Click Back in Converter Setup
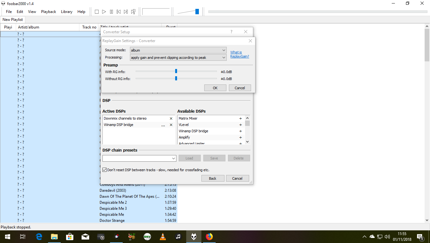The image size is (430, 243). [213, 178]
